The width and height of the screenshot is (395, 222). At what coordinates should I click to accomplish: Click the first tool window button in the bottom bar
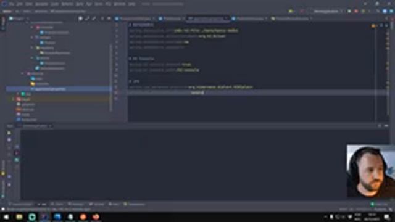(x=20, y=204)
